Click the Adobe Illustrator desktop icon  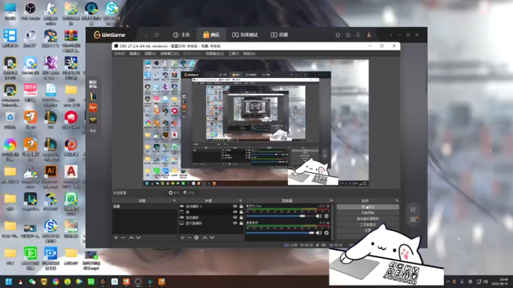pyautogui.click(x=51, y=177)
